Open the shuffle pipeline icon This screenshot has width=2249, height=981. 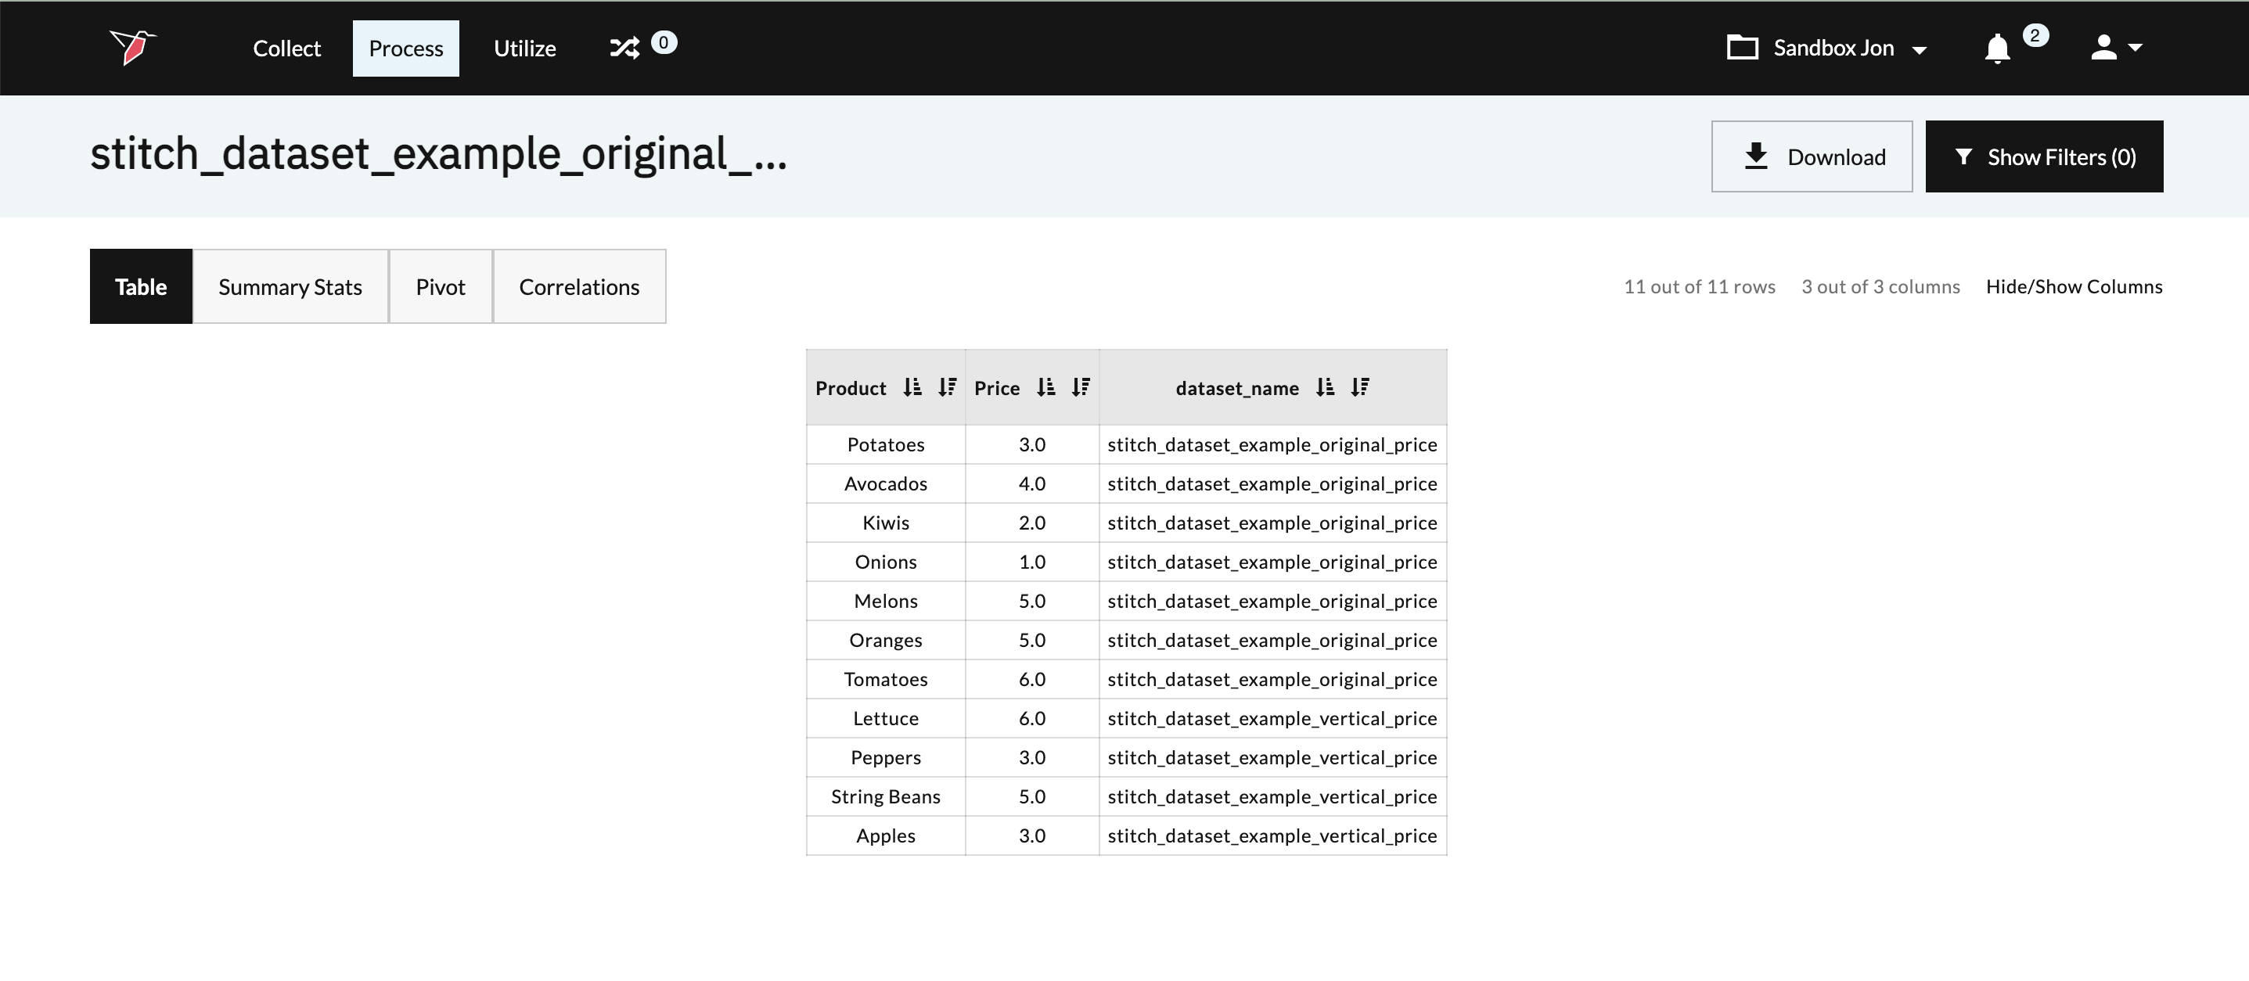point(624,47)
